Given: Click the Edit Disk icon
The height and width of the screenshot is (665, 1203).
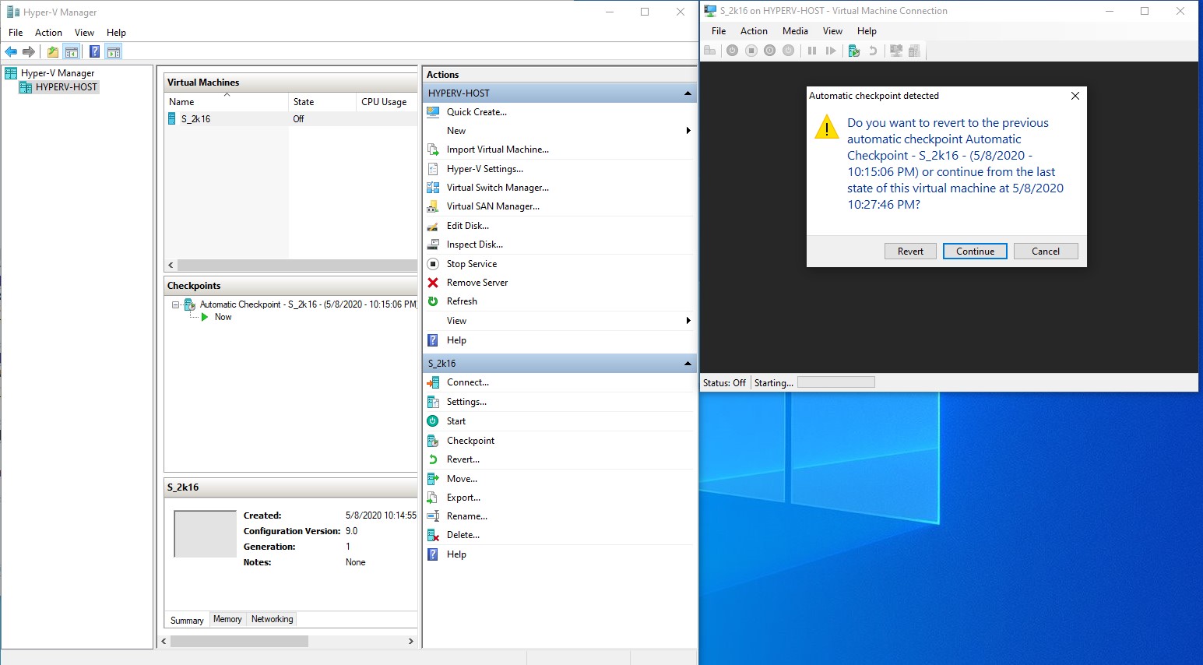Looking at the screenshot, I should [x=433, y=226].
